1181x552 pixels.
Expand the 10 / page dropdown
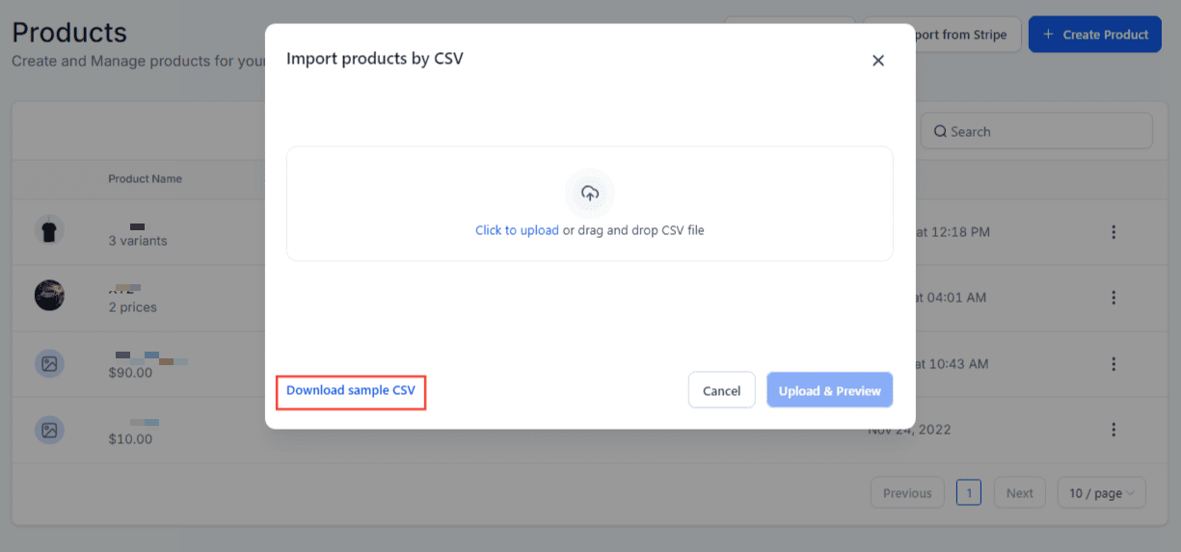click(1102, 493)
